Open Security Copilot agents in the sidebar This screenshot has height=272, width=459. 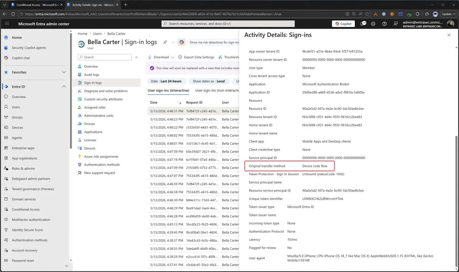pyautogui.click(x=29, y=48)
